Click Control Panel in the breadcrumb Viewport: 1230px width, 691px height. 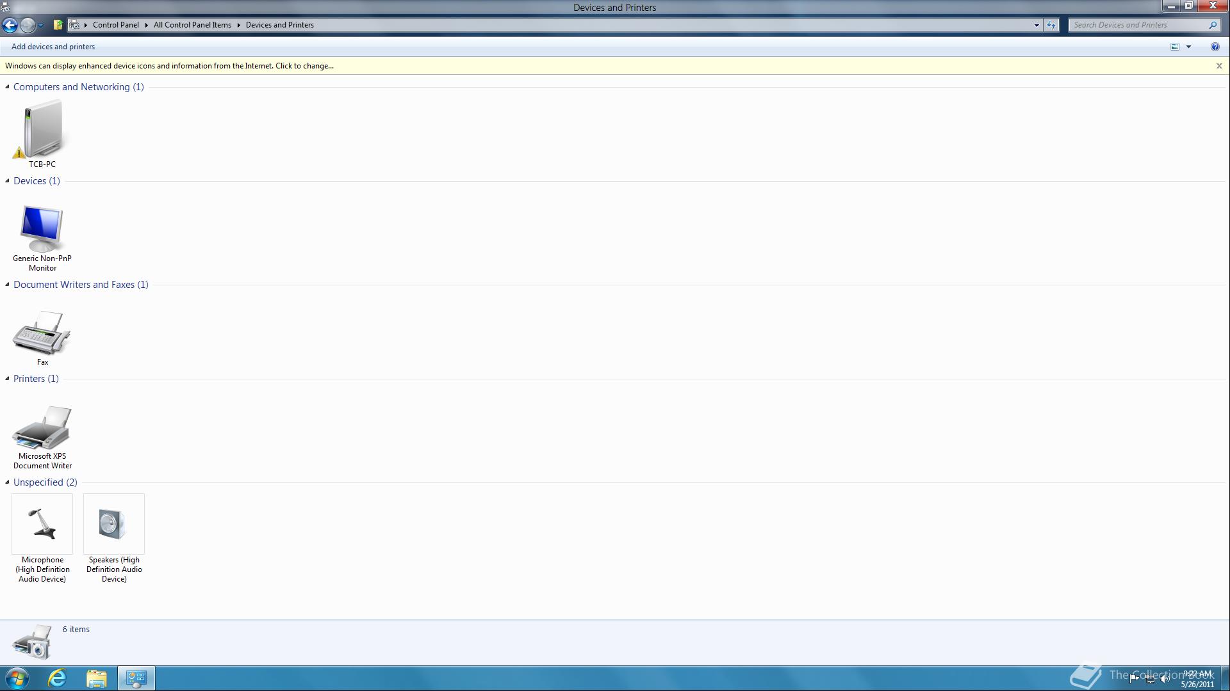coord(115,25)
